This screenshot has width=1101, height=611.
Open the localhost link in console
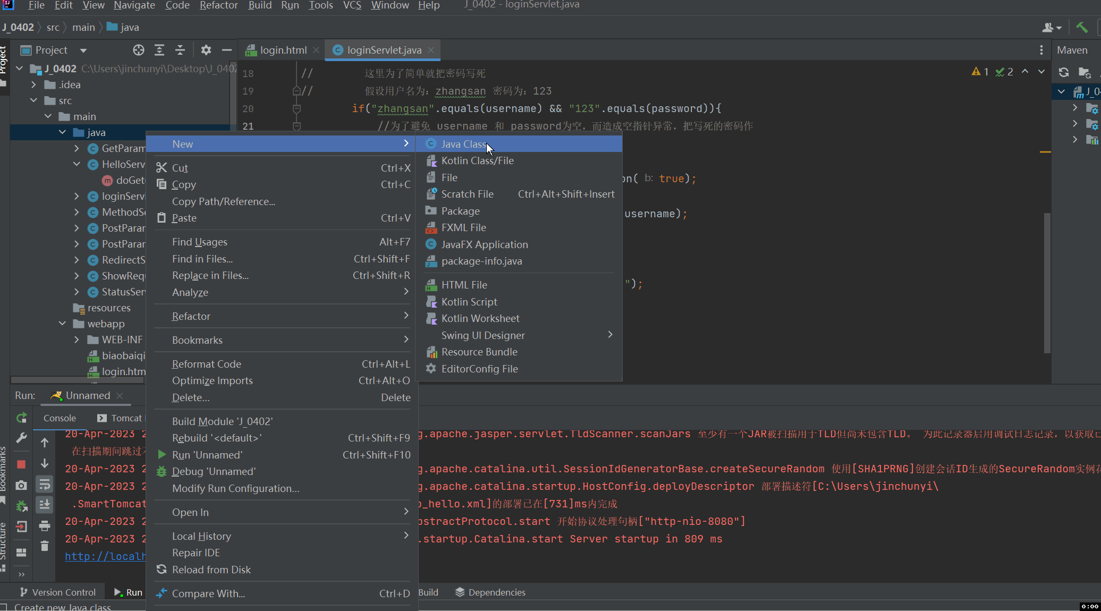(104, 556)
